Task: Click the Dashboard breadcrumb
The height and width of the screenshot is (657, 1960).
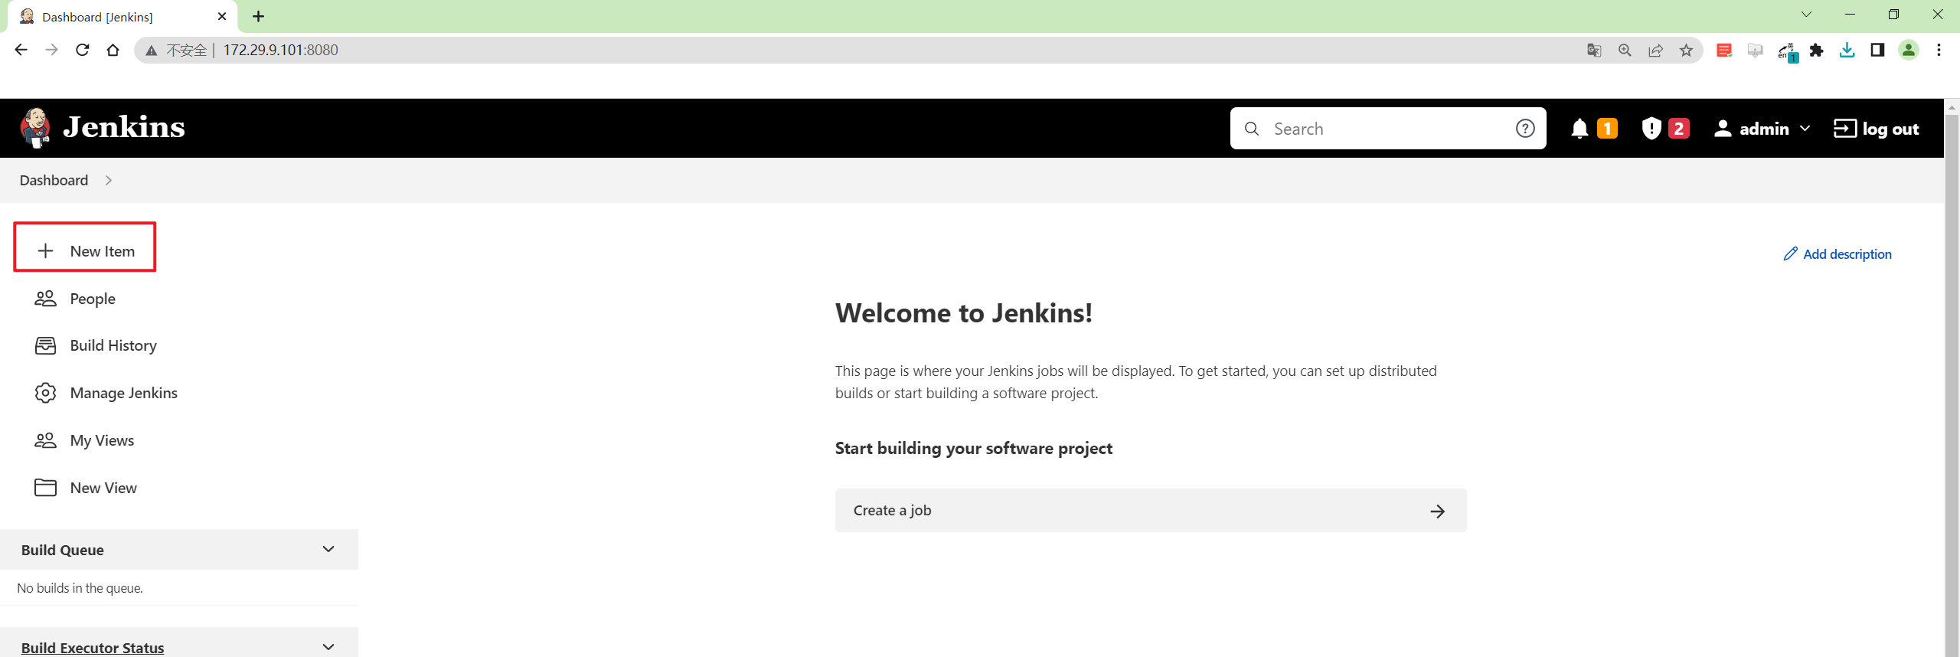Action: point(54,181)
